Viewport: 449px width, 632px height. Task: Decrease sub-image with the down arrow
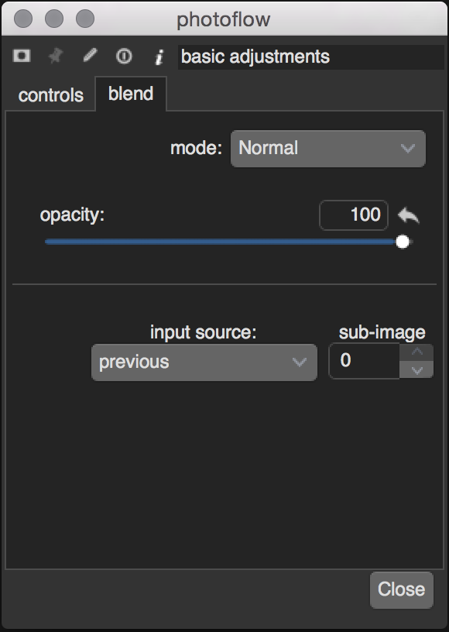[x=416, y=369]
